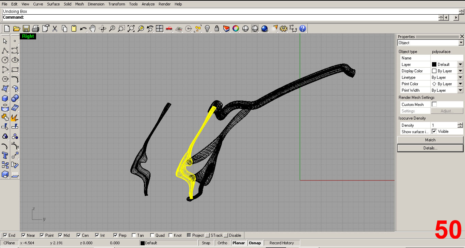The height and width of the screenshot is (248, 465).
Task: Open the File menu
Action: tap(5, 4)
